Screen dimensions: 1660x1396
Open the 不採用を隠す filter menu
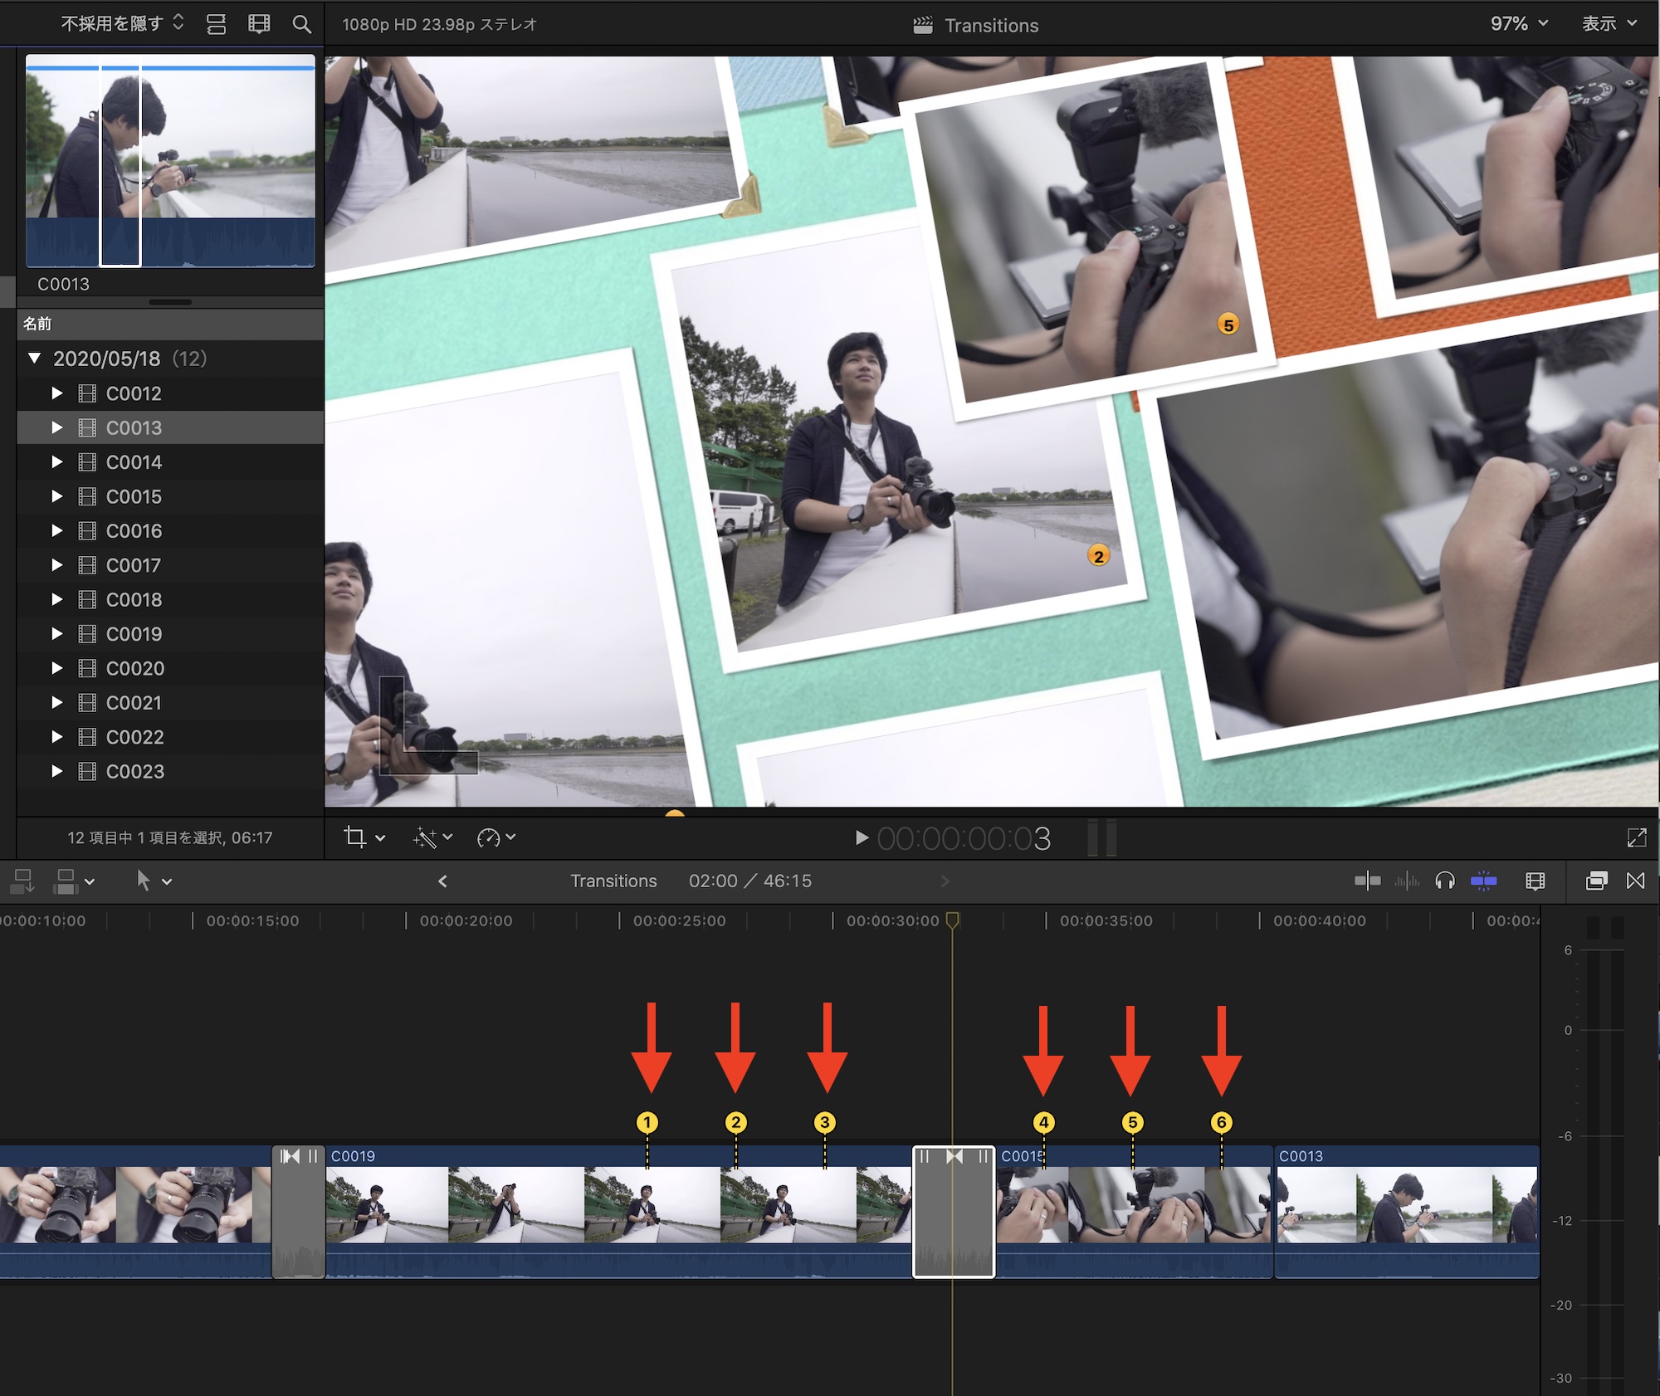pyautogui.click(x=122, y=24)
